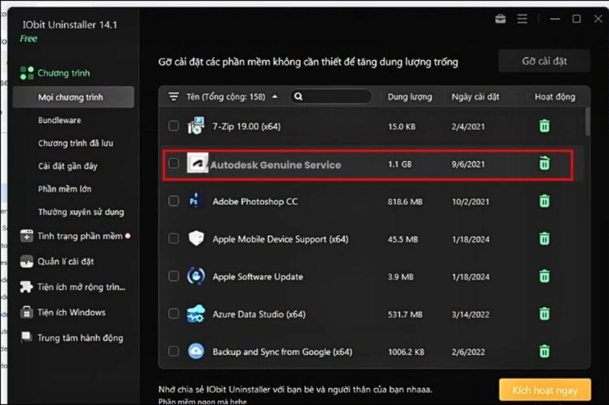Click the 1006.2 KB size value
Viewport: 609px width, 405px height.
point(406,352)
